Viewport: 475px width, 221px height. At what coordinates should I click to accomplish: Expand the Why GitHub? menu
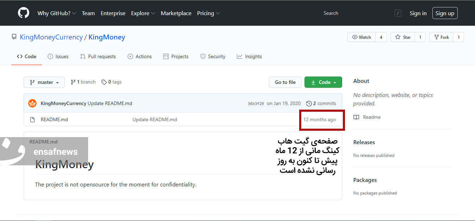tap(56, 13)
